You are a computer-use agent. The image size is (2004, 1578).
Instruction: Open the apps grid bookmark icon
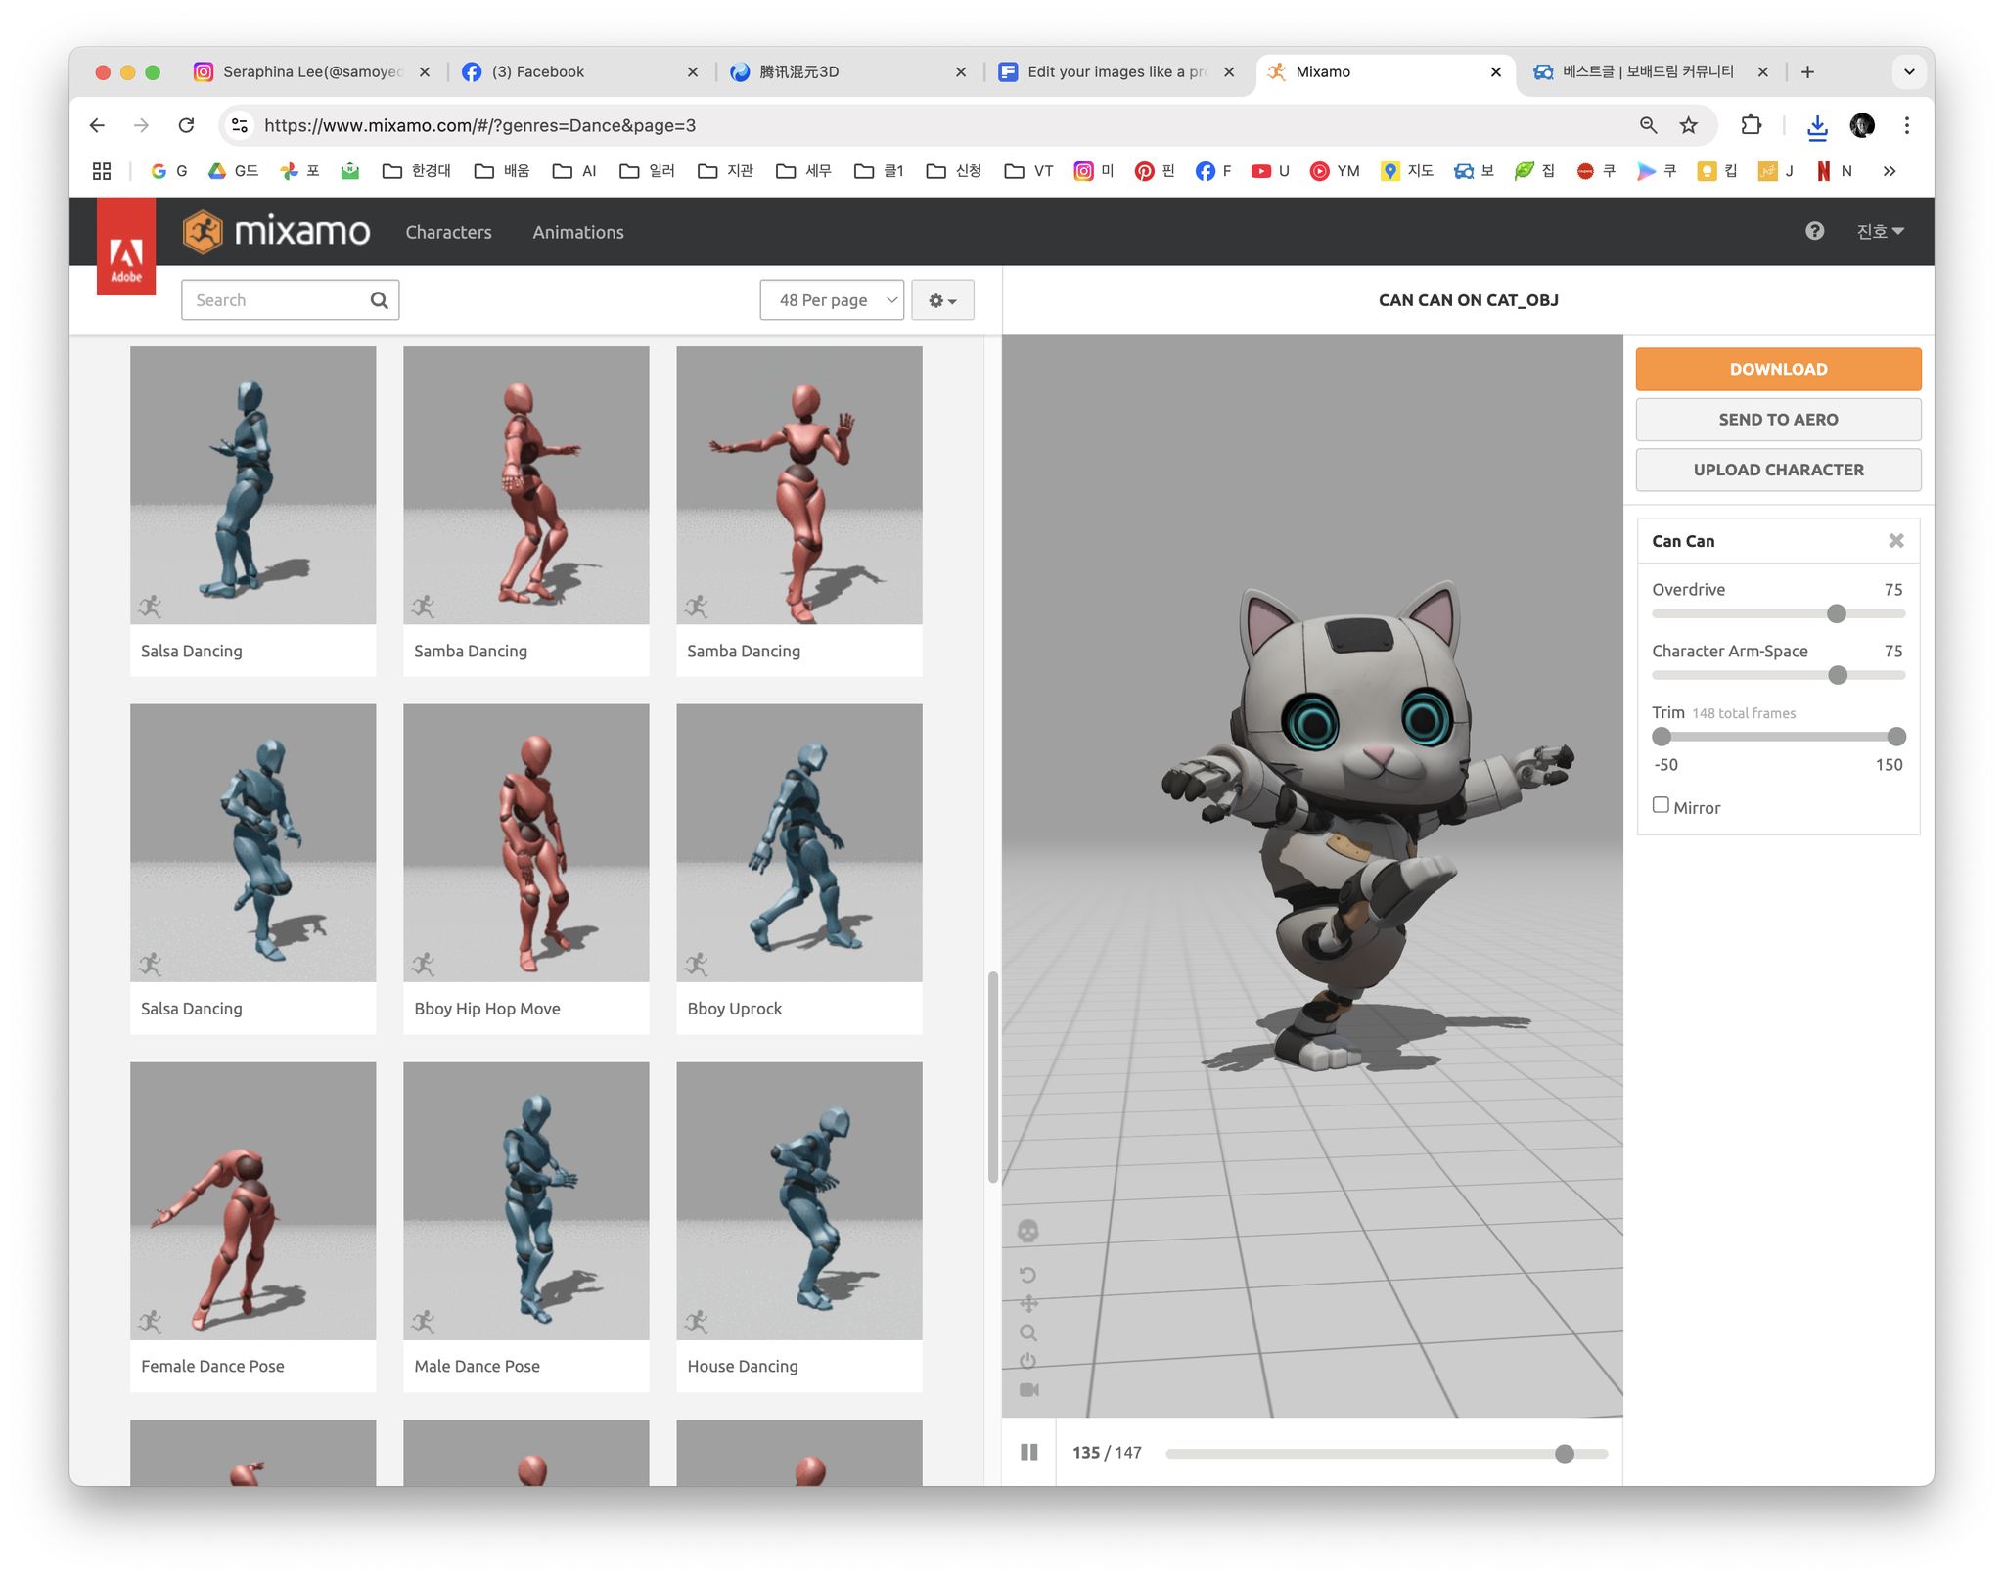pos(102,171)
